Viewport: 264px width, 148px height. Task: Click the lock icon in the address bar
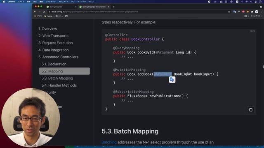49,12
